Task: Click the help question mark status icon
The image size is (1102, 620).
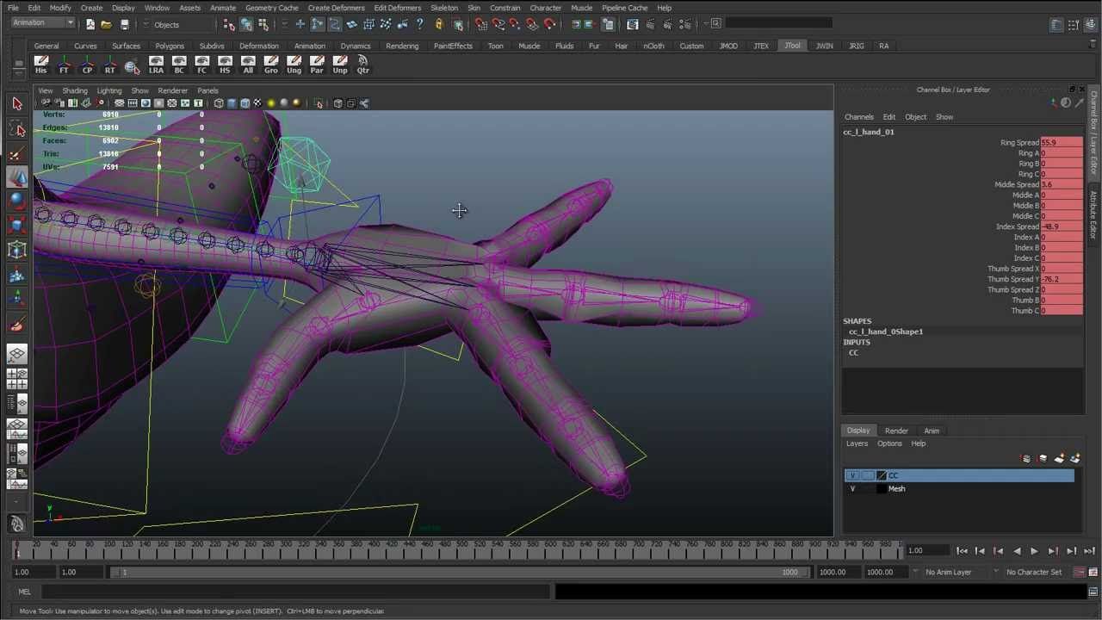Action: pyautogui.click(x=419, y=24)
